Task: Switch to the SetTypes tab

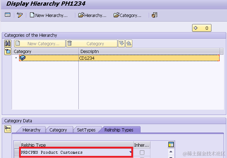Action: tap(86, 130)
